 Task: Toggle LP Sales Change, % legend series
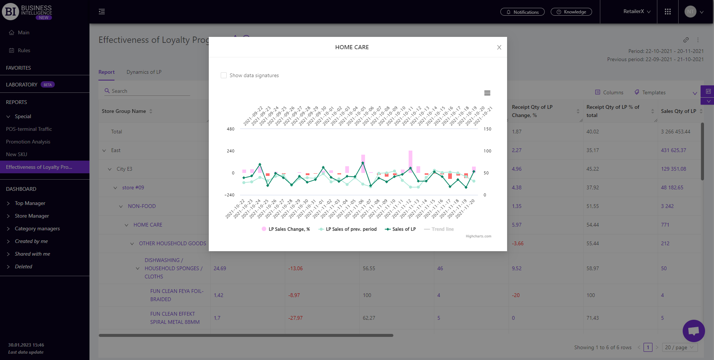(x=286, y=229)
